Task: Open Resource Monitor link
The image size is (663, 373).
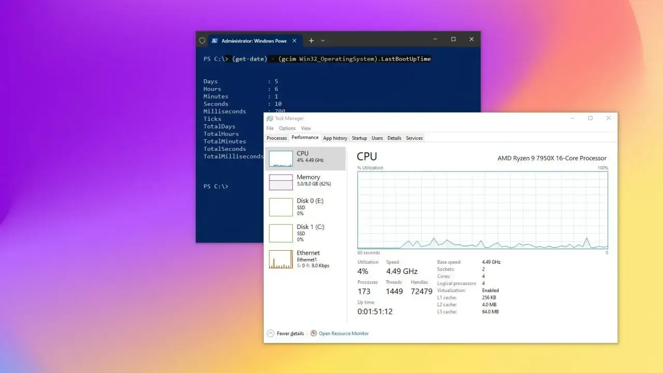Action: pyautogui.click(x=344, y=334)
